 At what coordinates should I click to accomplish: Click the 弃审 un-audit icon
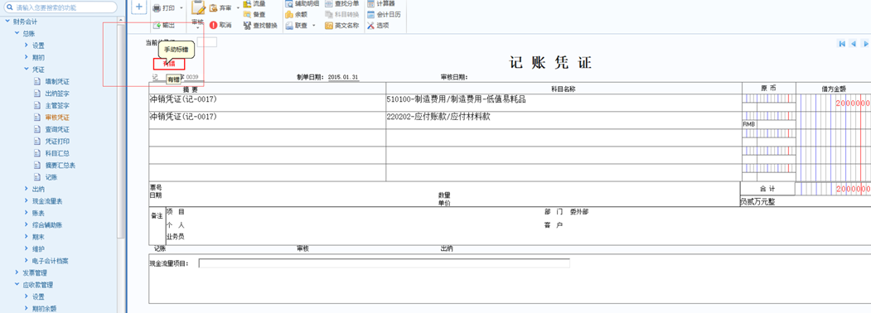(214, 8)
